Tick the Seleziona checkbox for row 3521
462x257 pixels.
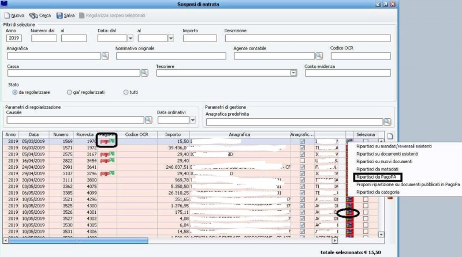(x=366, y=199)
